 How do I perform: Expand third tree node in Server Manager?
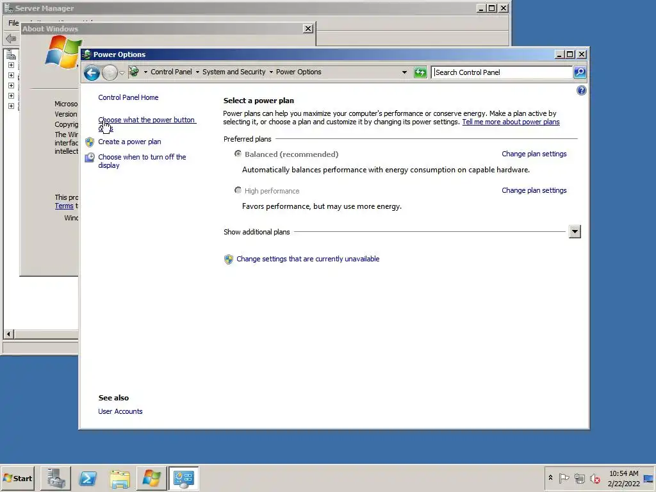(12, 85)
